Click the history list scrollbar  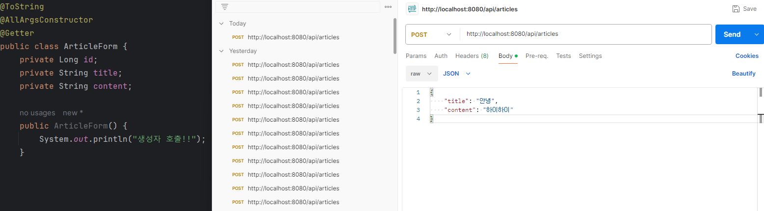click(395, 36)
